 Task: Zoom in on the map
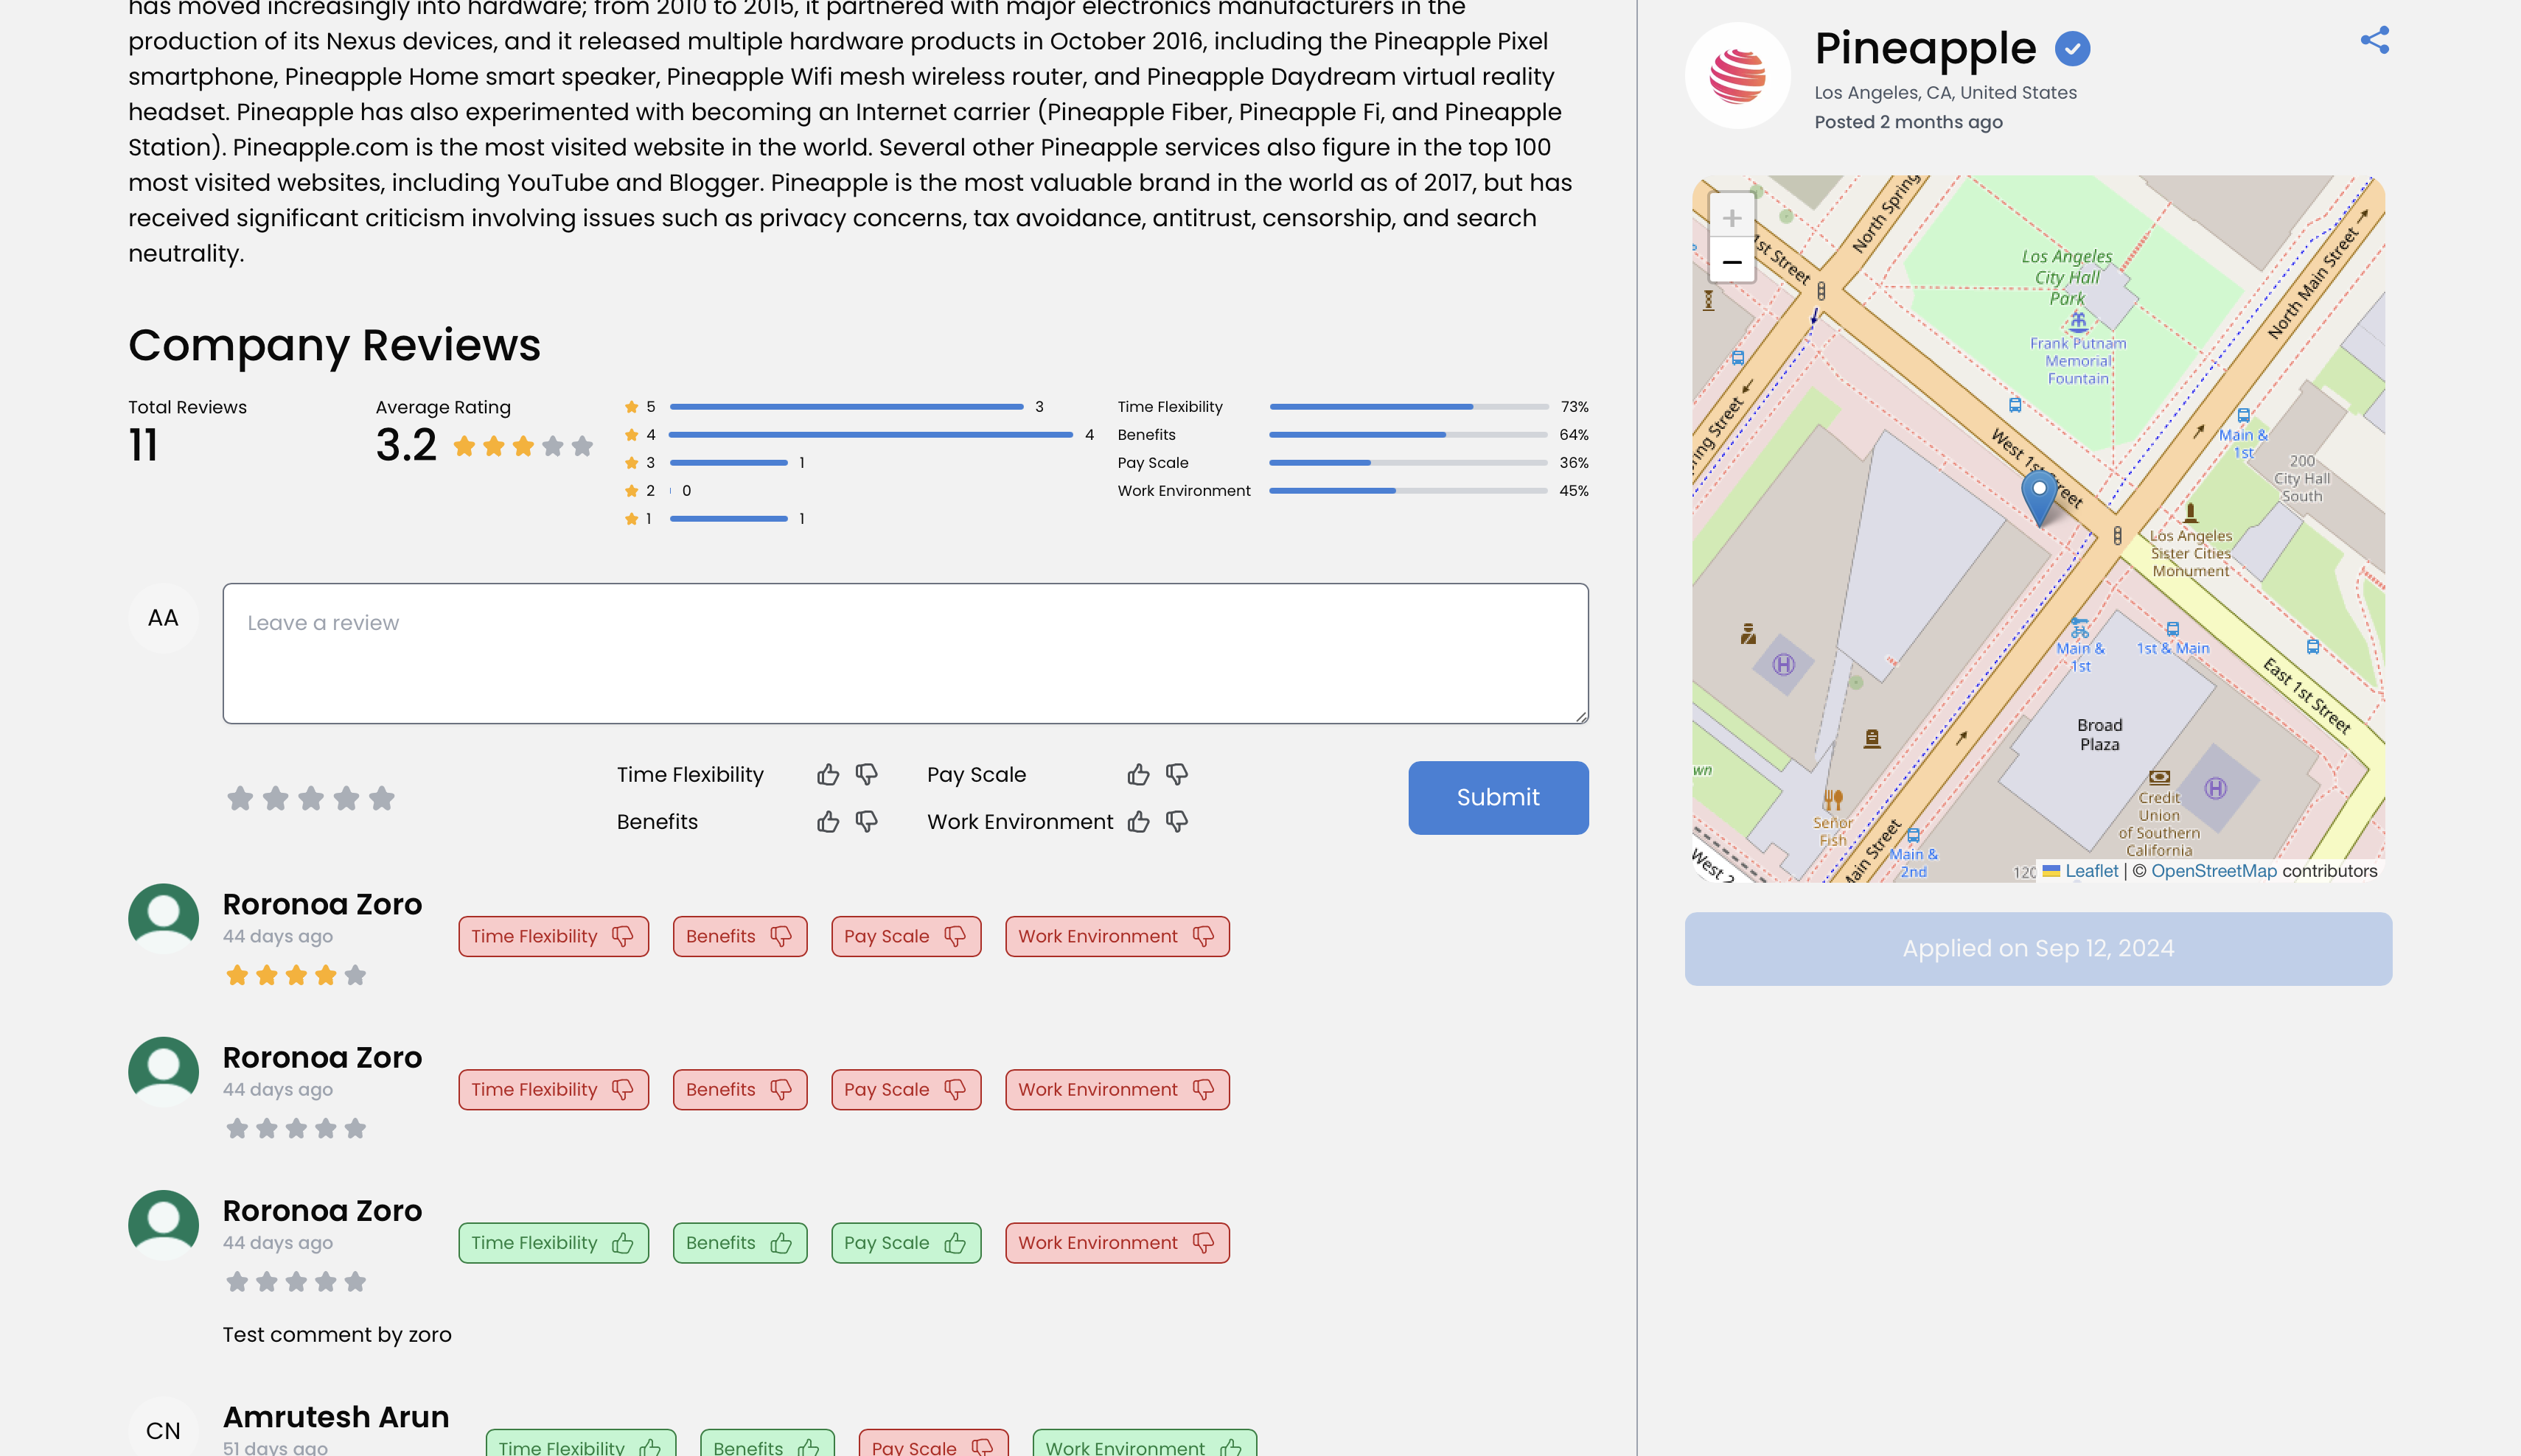(1731, 217)
